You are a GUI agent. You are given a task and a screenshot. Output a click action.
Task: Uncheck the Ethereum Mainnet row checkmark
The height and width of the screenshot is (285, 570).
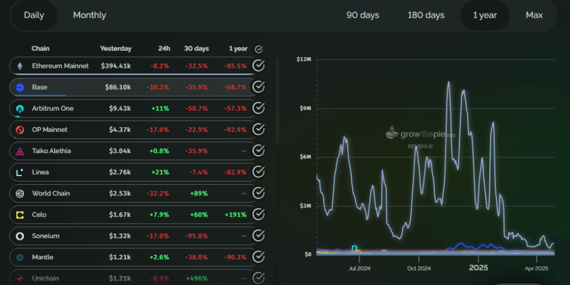pyautogui.click(x=258, y=66)
